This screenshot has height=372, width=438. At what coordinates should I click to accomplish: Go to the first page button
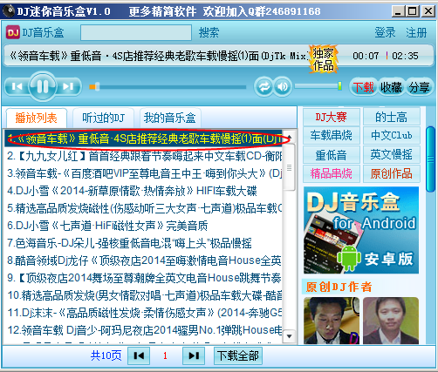click(x=139, y=355)
